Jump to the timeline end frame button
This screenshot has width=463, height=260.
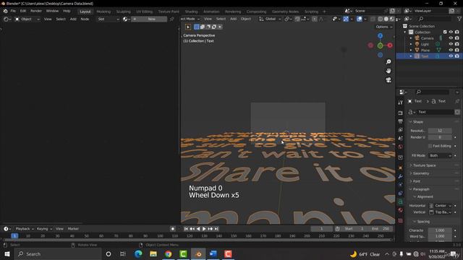(216, 229)
